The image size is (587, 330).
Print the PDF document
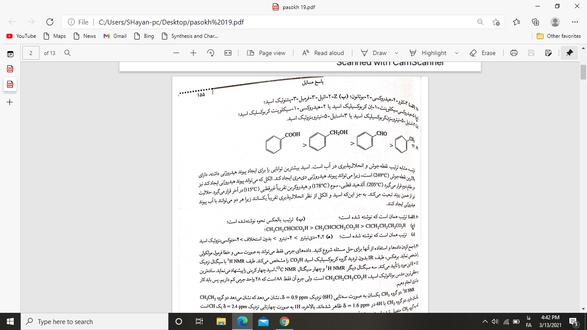(514, 52)
